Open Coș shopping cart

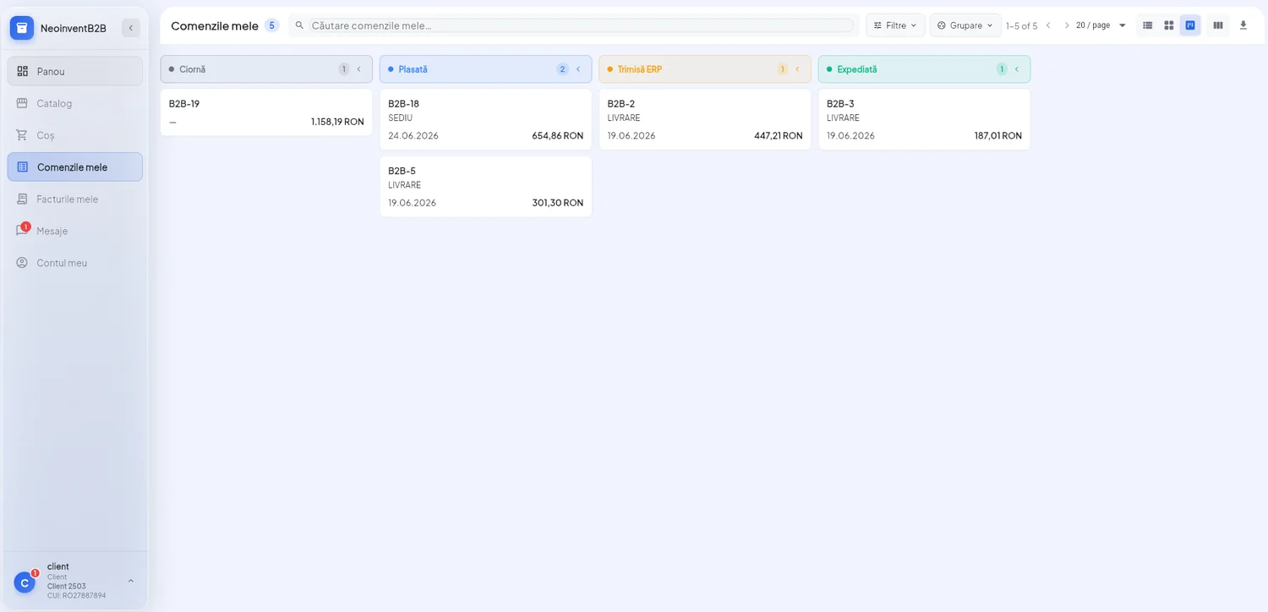point(75,135)
